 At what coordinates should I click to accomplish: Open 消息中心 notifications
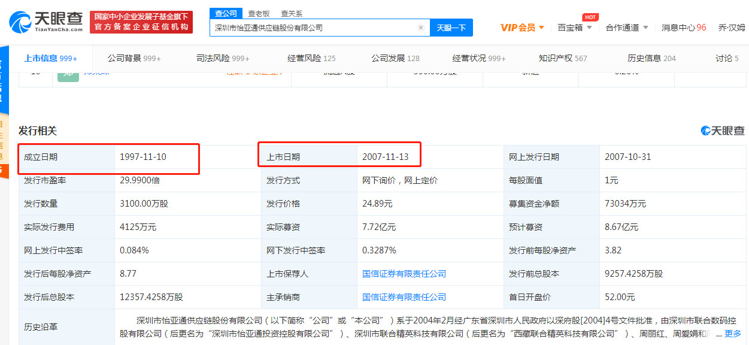pyautogui.click(x=684, y=28)
